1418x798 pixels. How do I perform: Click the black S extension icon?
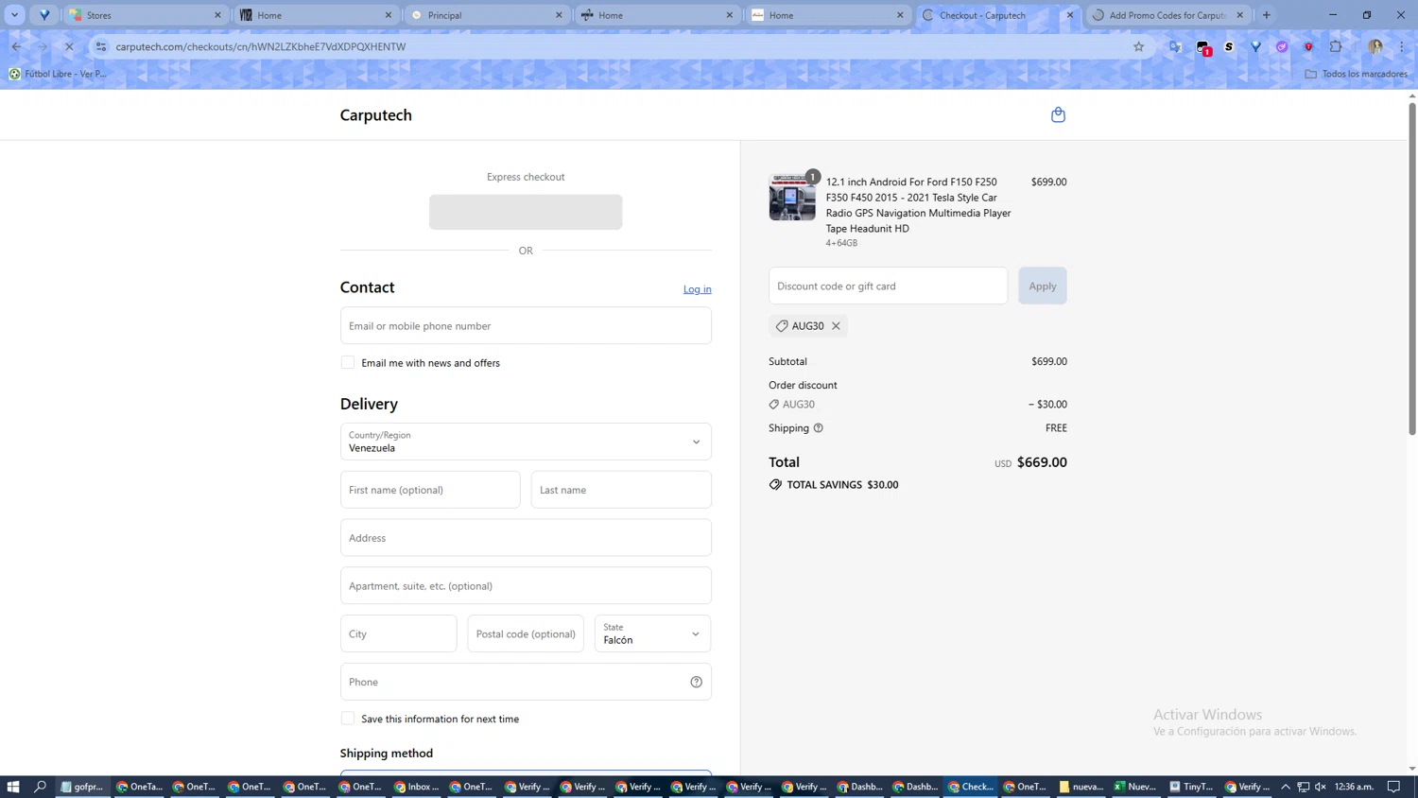(1229, 46)
